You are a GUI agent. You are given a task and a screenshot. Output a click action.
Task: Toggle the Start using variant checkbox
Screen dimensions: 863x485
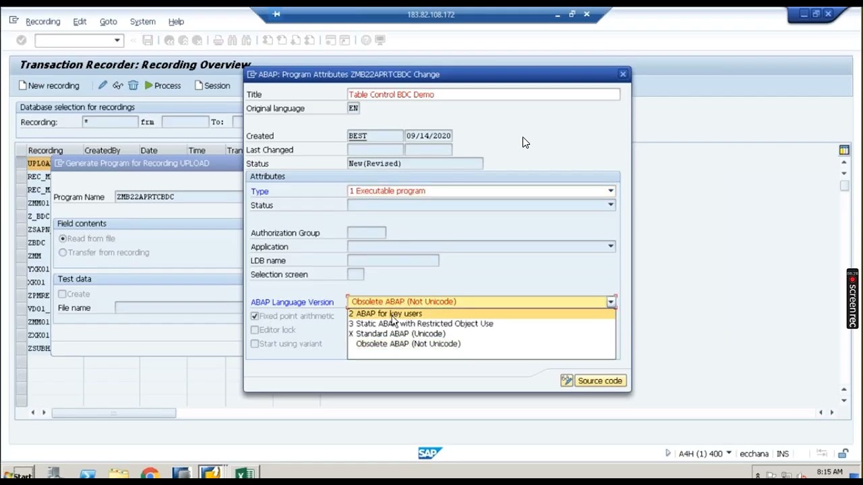coord(255,344)
